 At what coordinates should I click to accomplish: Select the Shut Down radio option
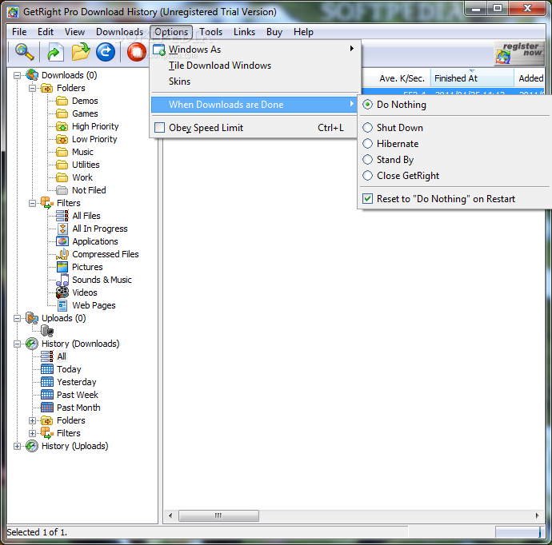pos(367,127)
